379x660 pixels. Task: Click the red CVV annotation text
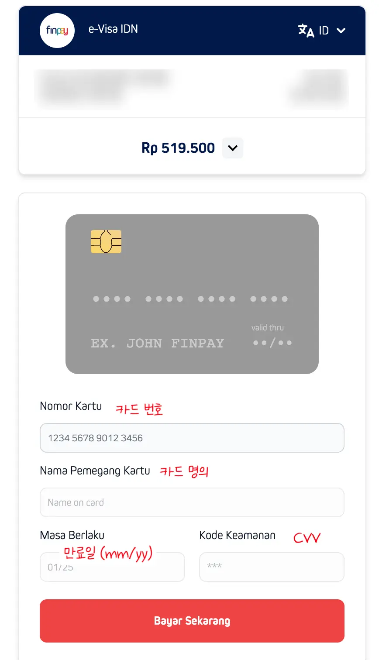307,538
